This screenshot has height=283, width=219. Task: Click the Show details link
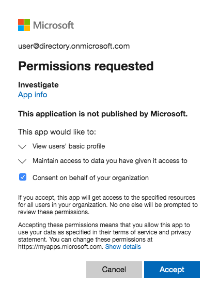(123, 247)
